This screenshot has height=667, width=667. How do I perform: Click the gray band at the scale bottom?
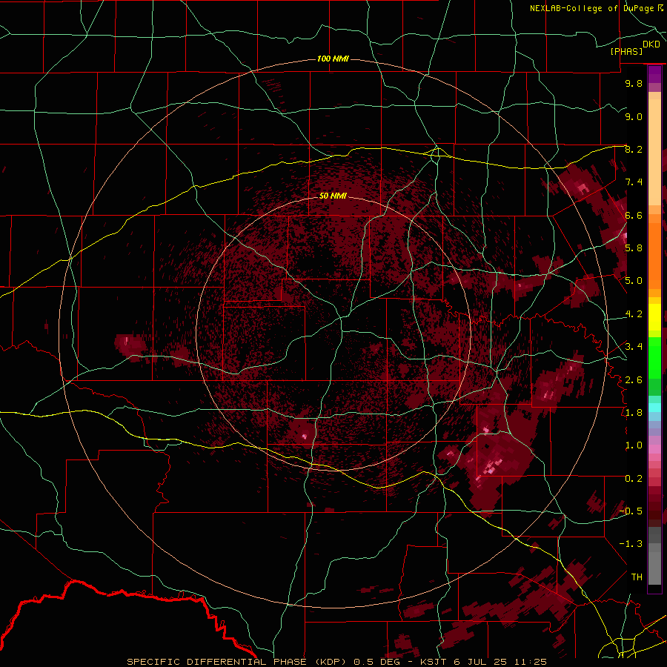point(654,565)
